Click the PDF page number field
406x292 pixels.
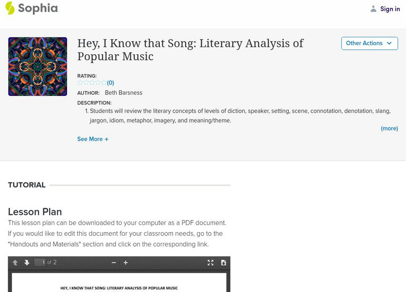[x=40, y=263]
